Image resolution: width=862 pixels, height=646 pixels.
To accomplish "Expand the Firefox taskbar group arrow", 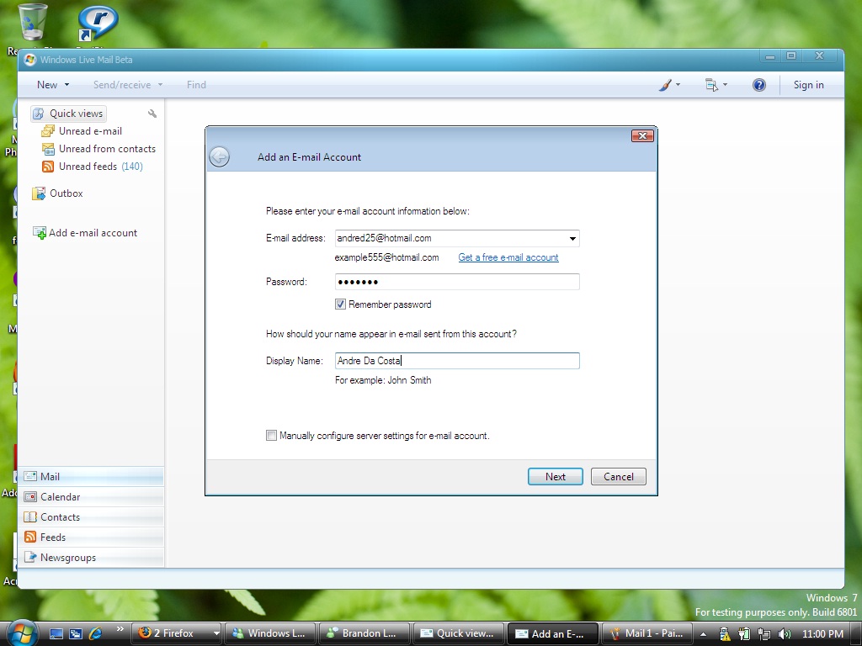I will [x=216, y=633].
